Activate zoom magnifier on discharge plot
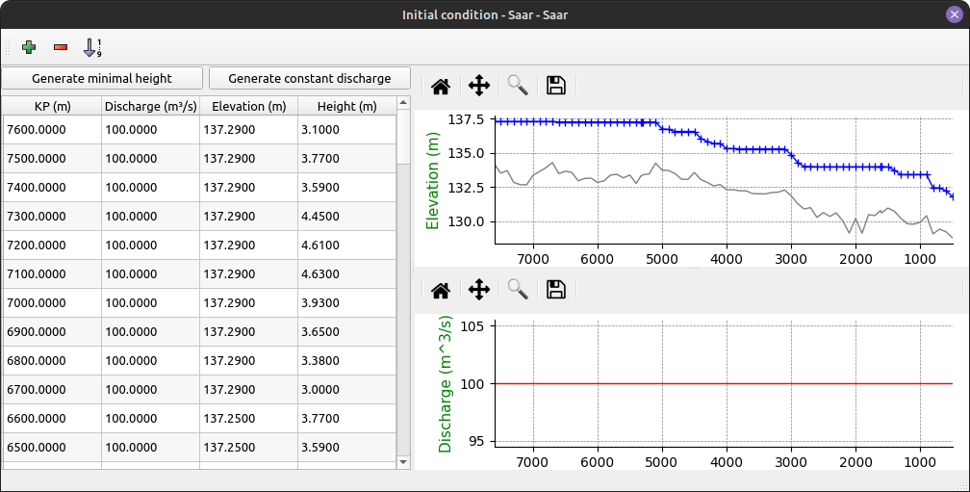Viewport: 970px width, 492px height. coord(518,290)
